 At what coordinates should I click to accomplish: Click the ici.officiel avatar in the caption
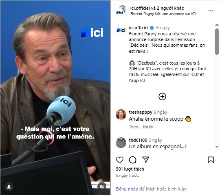[121, 30]
